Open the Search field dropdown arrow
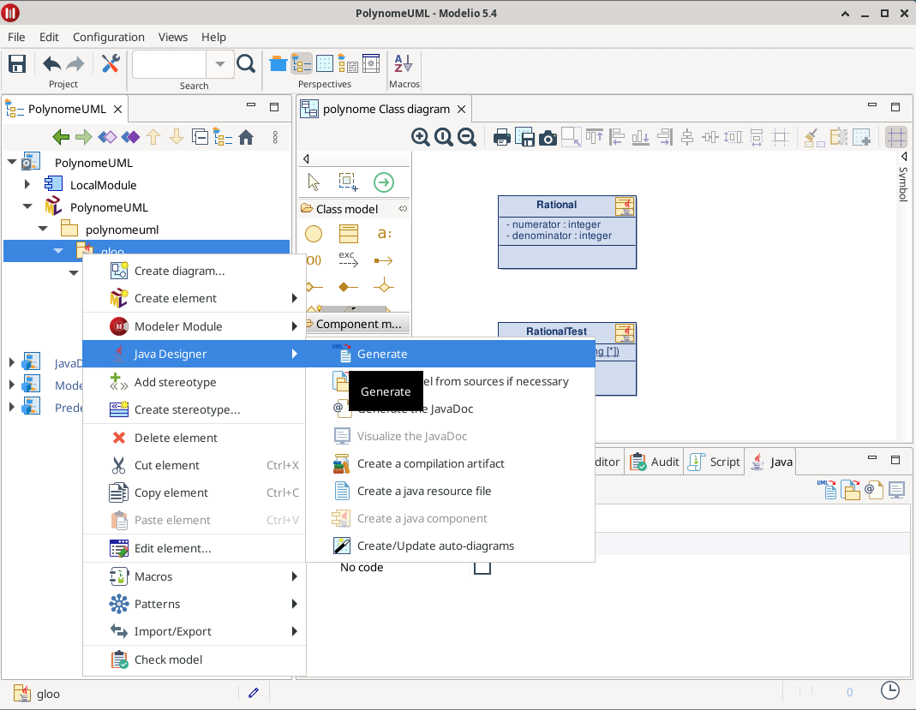This screenshot has width=916, height=710. (220, 63)
